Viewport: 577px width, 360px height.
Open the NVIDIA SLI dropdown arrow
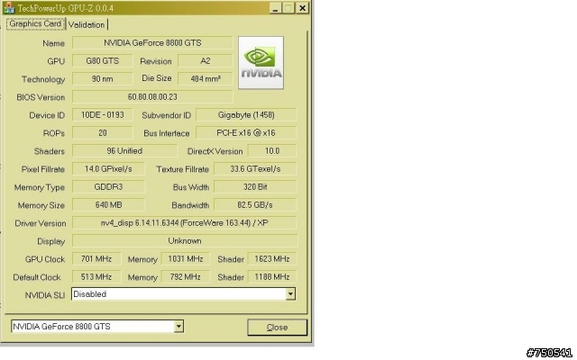(290, 294)
